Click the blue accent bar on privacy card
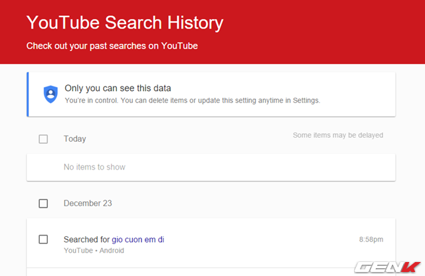The height and width of the screenshot is (276, 425). pos(28,94)
